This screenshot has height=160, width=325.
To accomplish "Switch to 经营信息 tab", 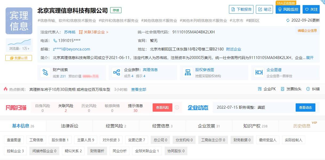I will click(162, 126).
